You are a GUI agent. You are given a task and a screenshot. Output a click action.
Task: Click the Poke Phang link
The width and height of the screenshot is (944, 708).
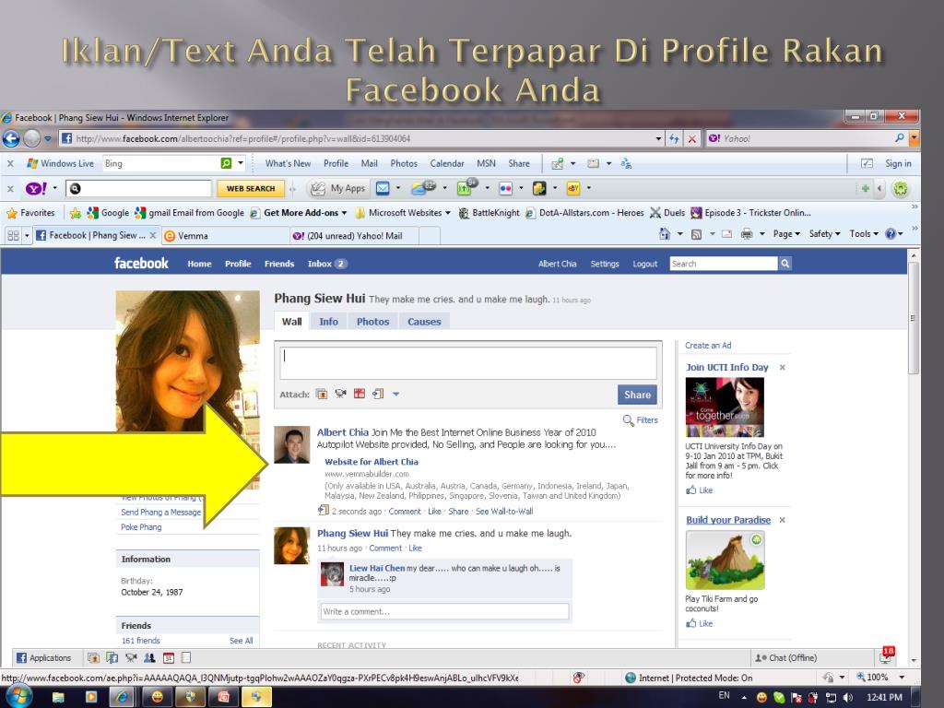click(141, 526)
